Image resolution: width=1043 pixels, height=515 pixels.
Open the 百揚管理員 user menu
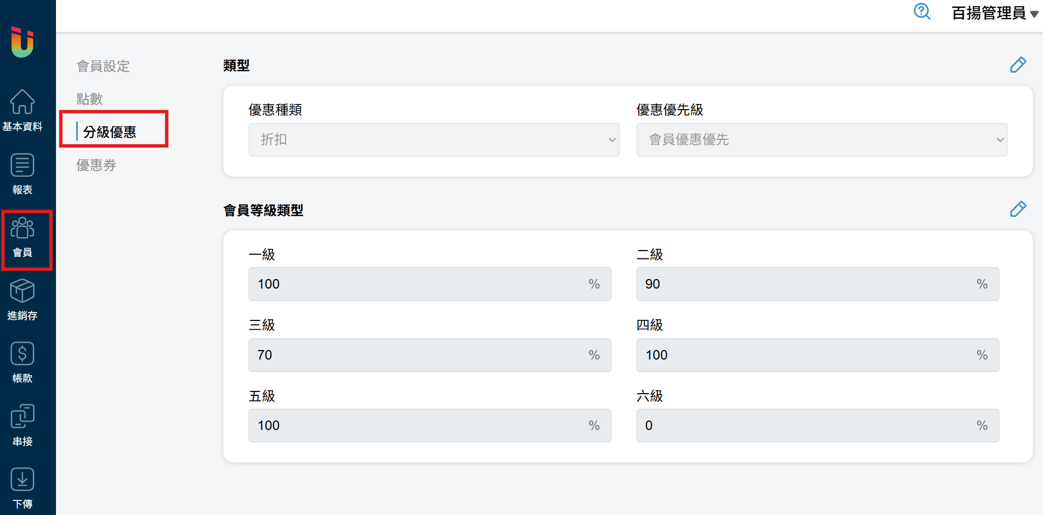coord(995,13)
